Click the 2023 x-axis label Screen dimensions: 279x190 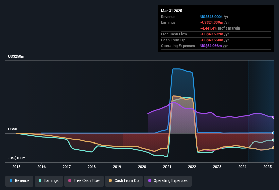pos(217,167)
